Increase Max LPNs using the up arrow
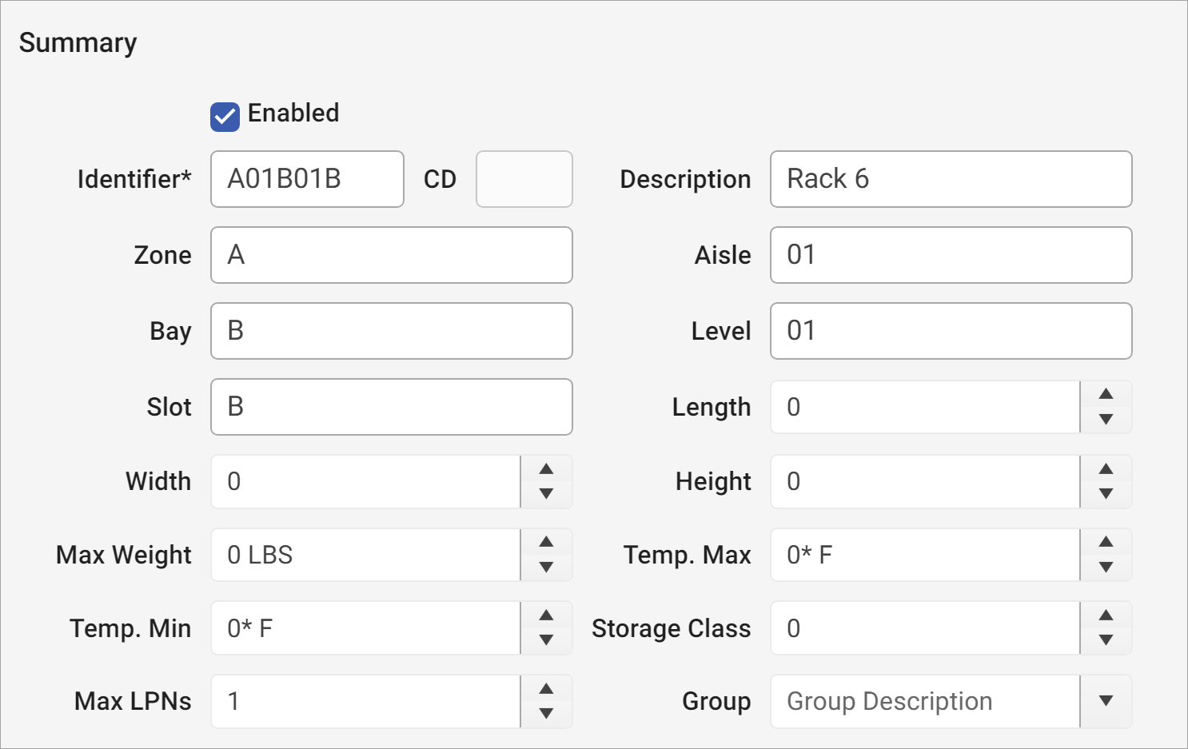1188x749 pixels. (x=546, y=689)
